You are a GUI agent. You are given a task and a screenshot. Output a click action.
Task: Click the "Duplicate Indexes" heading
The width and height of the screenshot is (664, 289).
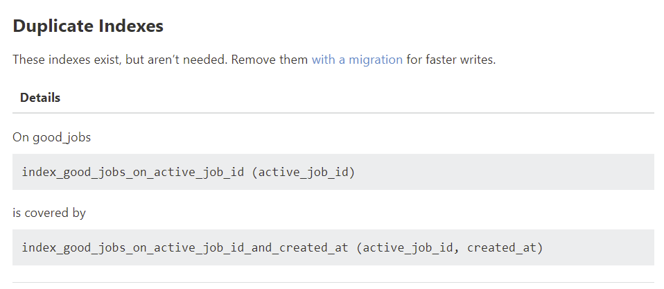pos(88,26)
